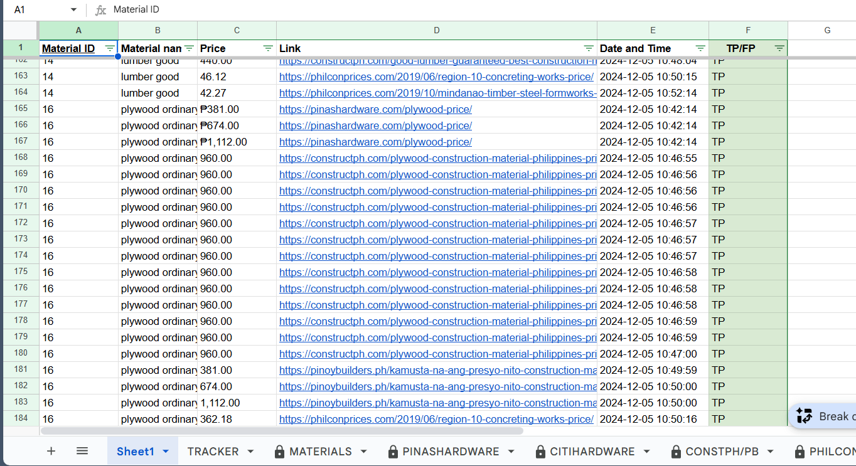Click the Date and Time filter icon

700,48
